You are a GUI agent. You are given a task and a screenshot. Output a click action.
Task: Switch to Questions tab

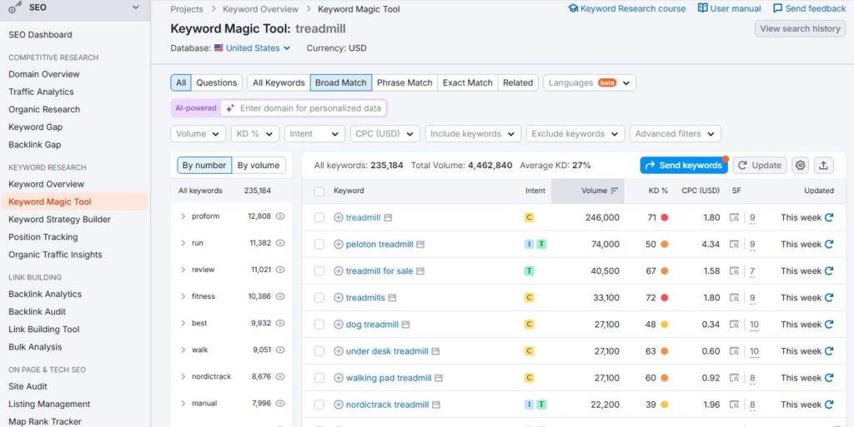(x=216, y=82)
